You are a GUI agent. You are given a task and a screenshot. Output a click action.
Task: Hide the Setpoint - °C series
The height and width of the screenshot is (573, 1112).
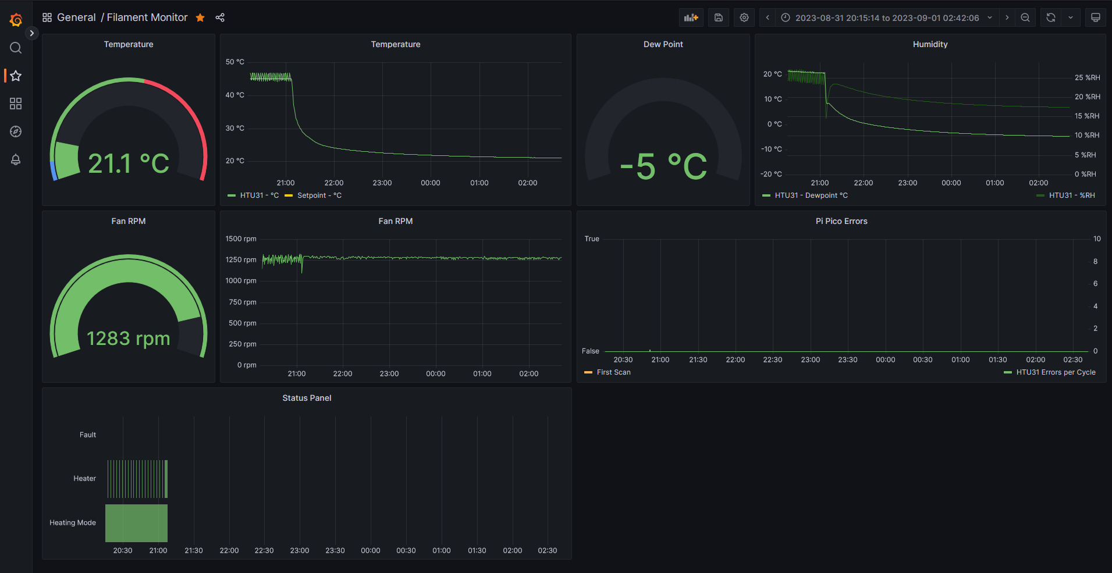pos(318,195)
